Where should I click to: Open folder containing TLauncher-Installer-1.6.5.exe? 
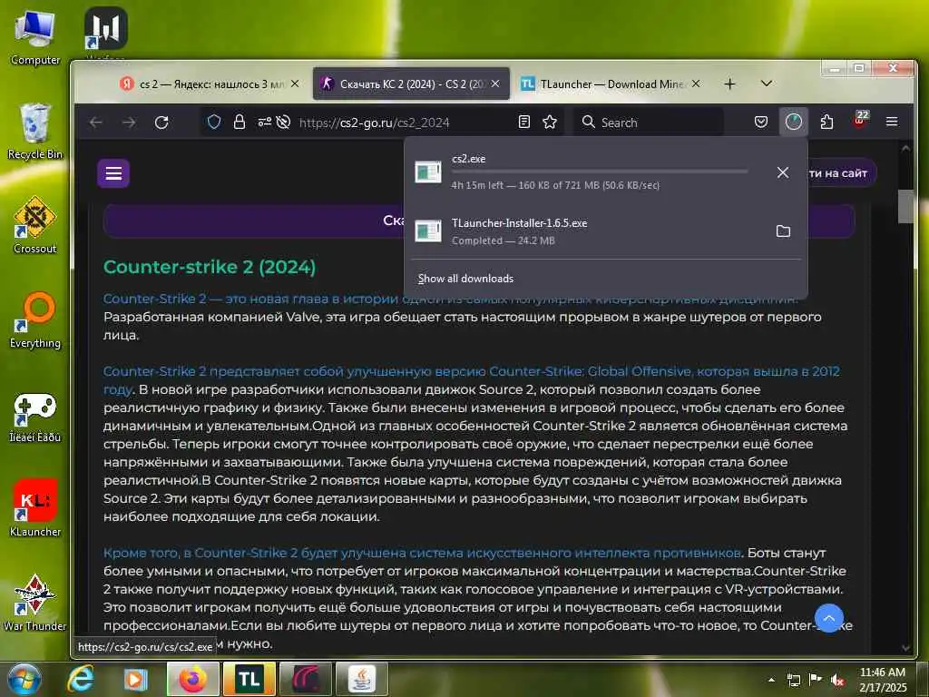pyautogui.click(x=783, y=231)
